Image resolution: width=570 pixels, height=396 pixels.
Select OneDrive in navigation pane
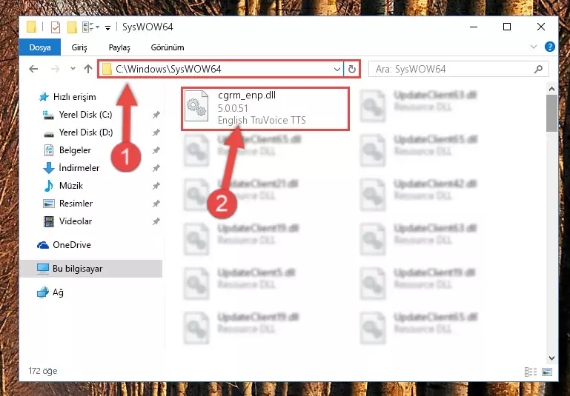pos(72,245)
